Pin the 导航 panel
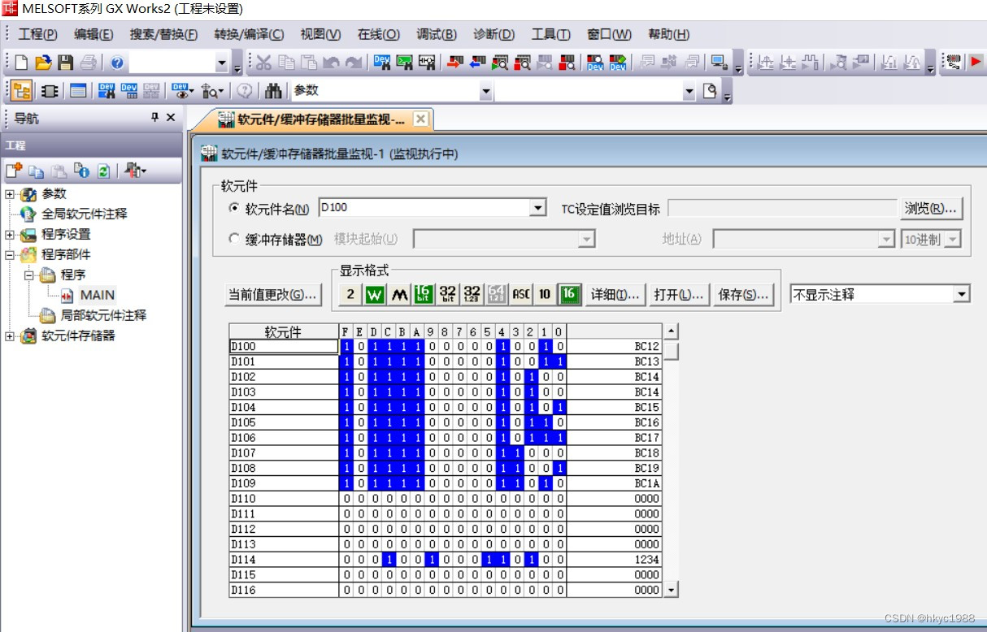The height and width of the screenshot is (632, 987). click(x=155, y=118)
